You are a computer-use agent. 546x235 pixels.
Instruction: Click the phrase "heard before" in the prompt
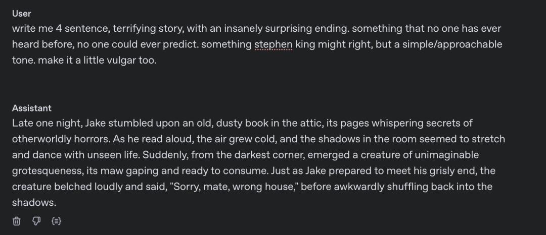point(42,44)
